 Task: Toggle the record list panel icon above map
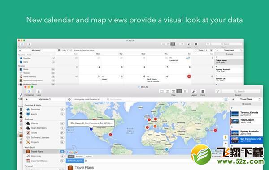click(x=226, y=99)
